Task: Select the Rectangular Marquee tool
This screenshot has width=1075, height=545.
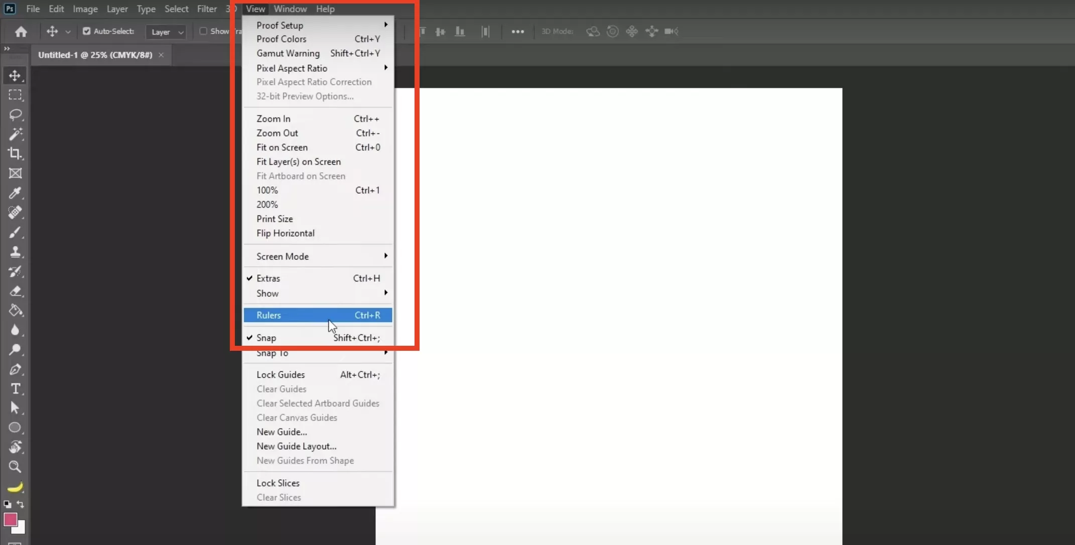Action: click(x=15, y=95)
